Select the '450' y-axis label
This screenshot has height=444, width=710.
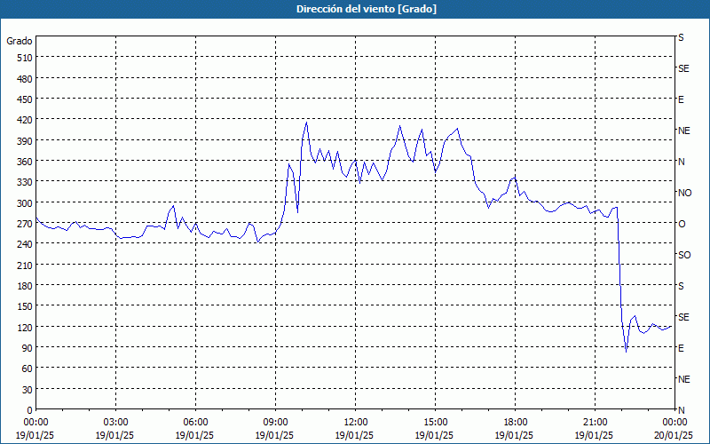(x=26, y=99)
